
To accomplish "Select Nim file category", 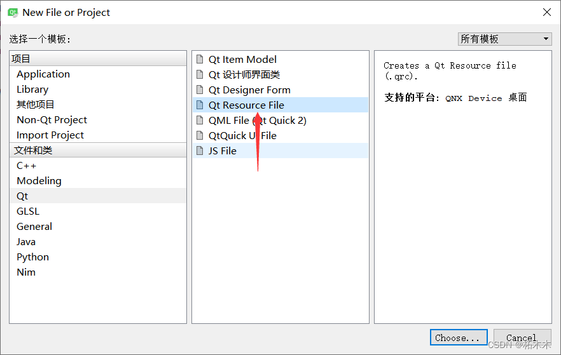I will pos(98,272).
